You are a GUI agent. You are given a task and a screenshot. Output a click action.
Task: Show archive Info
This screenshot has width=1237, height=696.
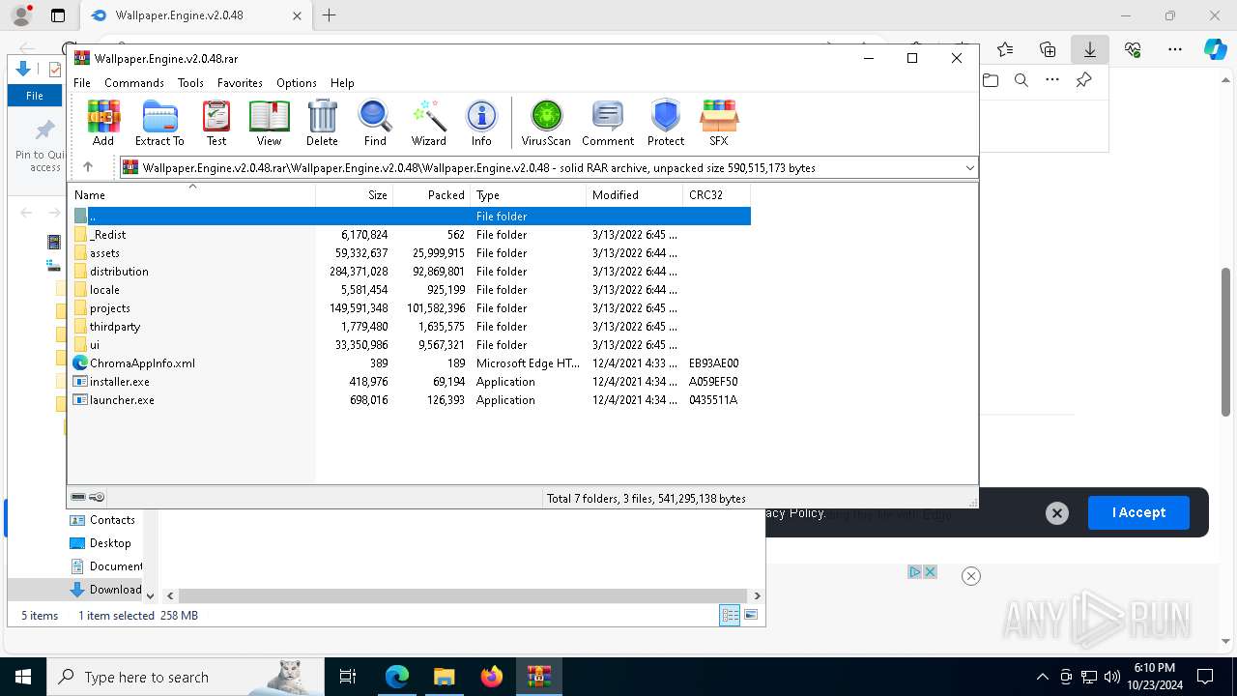point(481,123)
